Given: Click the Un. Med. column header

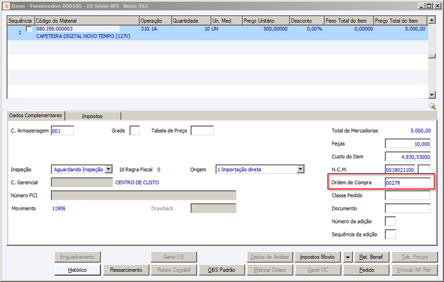Looking at the screenshot, I should (227, 21).
